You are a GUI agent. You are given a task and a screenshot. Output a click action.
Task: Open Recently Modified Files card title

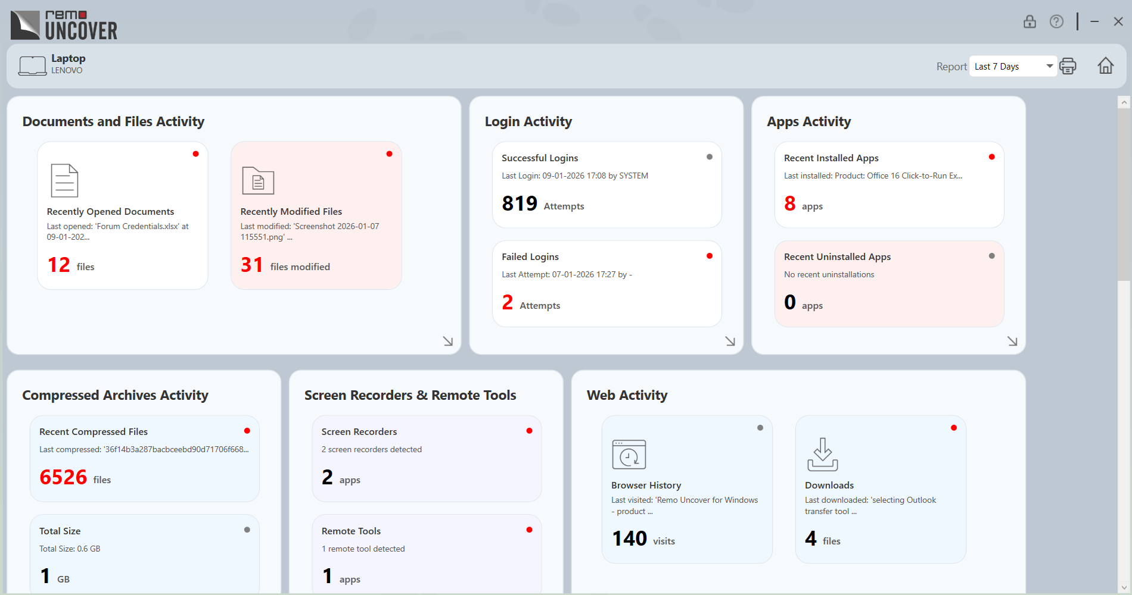[x=291, y=211]
